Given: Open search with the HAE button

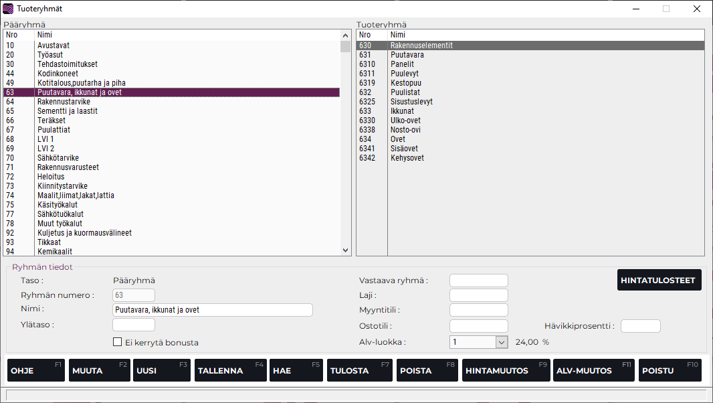Looking at the screenshot, I should 296,370.
